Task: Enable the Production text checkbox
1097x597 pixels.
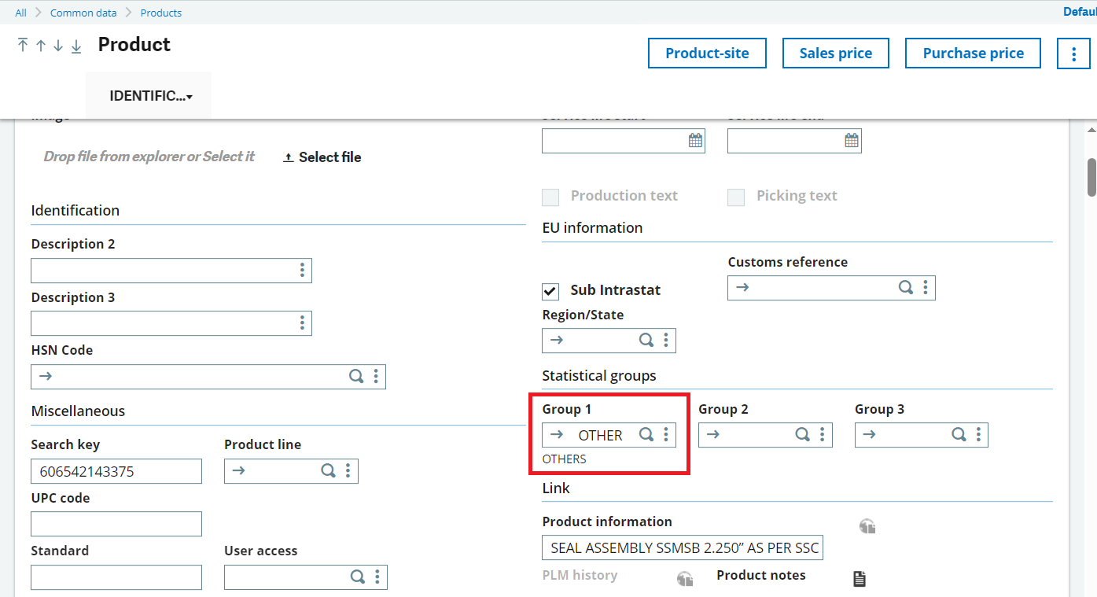Action: tap(550, 197)
